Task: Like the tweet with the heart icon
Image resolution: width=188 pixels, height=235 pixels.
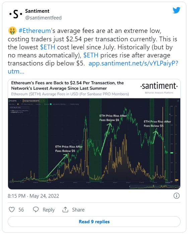Action: 12,209
